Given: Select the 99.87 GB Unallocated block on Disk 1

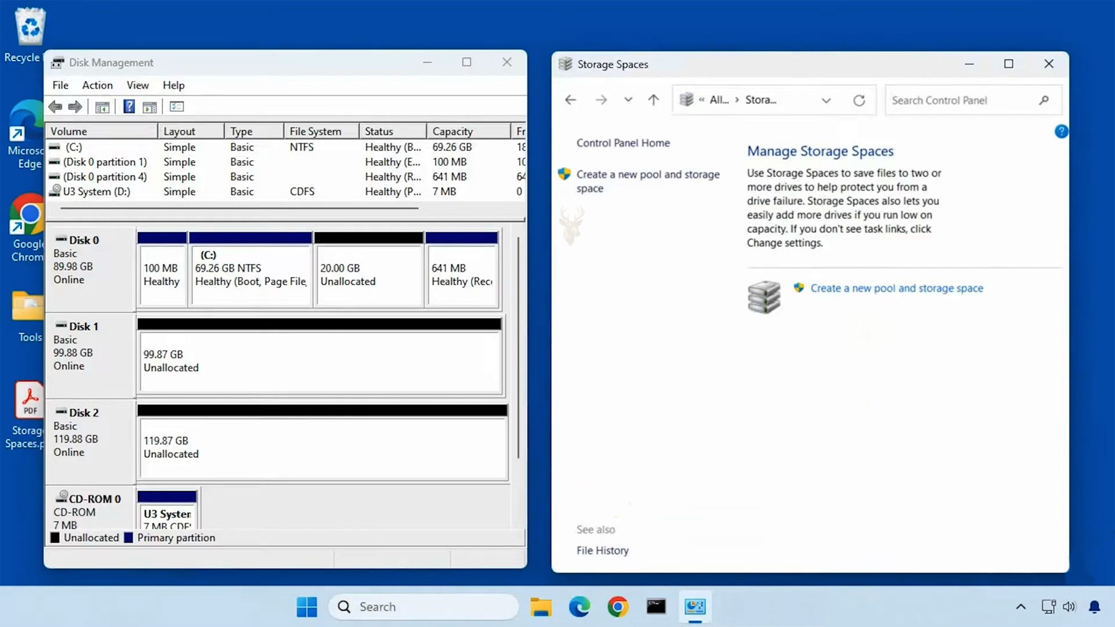Looking at the screenshot, I should (x=319, y=361).
